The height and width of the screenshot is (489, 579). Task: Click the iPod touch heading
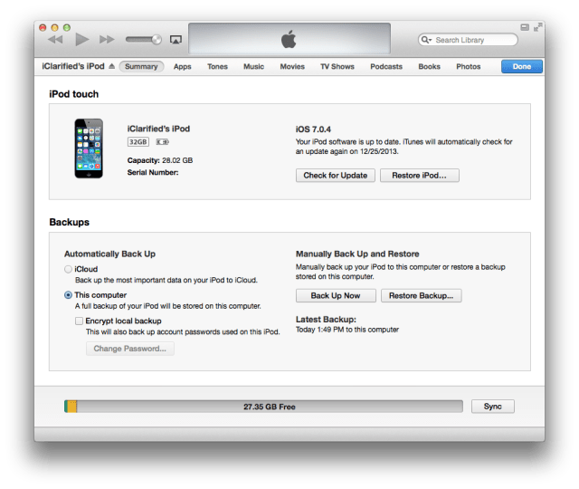tap(74, 94)
